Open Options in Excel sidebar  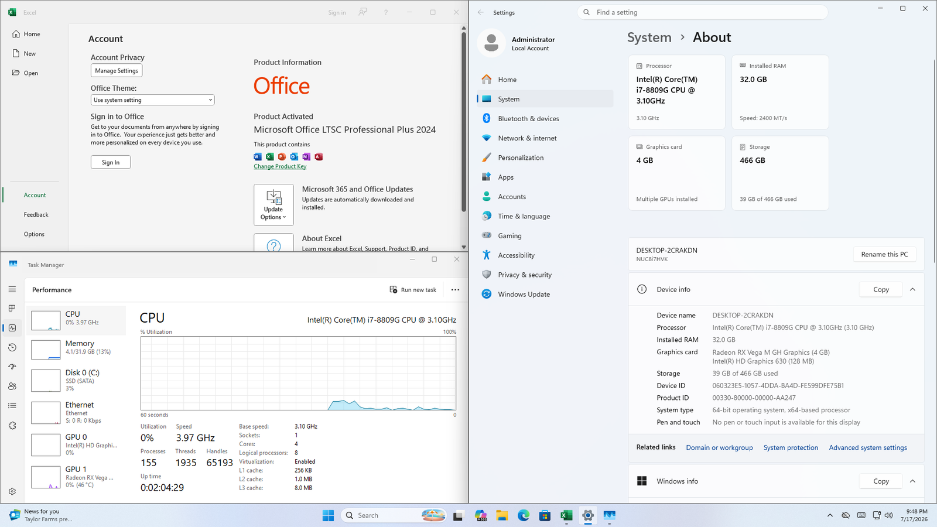click(x=34, y=234)
